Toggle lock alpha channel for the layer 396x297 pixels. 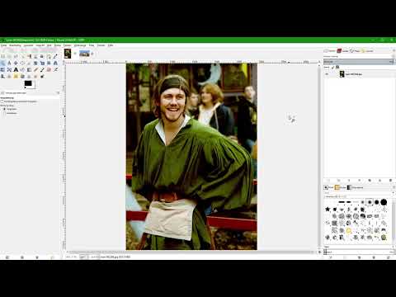[x=337, y=67]
